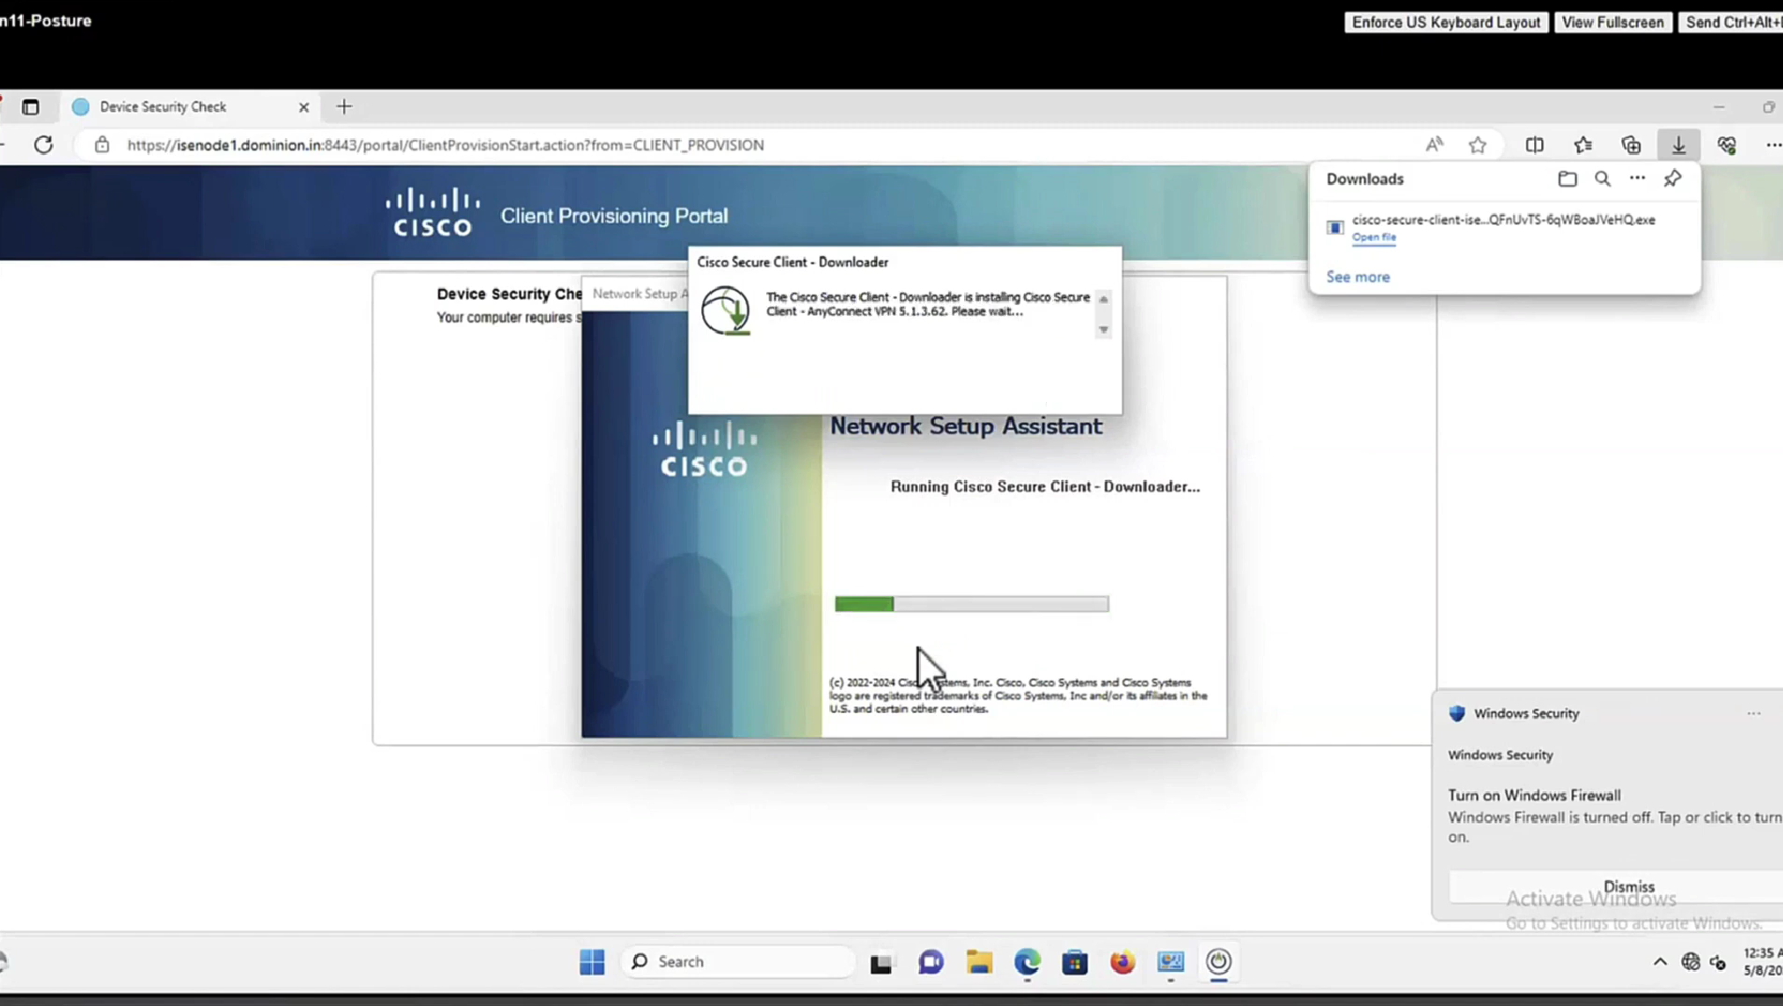
Task: Toggle split screen view icon
Action: 1534,145
